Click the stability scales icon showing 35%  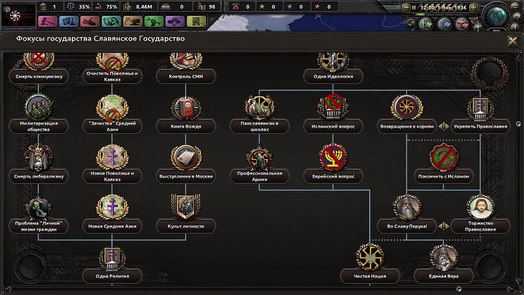pyautogui.click(x=70, y=7)
